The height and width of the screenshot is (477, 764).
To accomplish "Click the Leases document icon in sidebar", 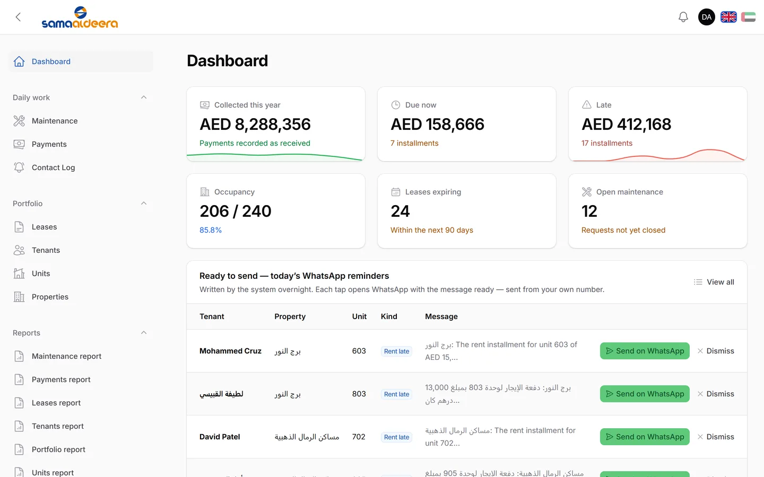I will click(19, 227).
